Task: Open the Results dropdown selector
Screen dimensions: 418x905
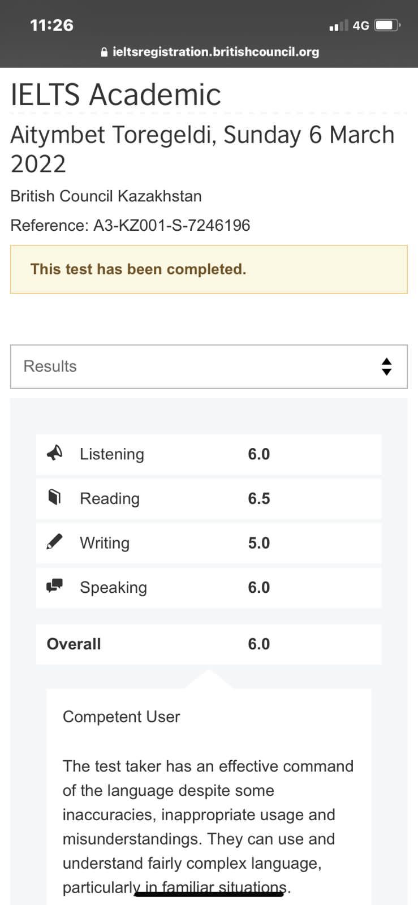Action: click(209, 367)
